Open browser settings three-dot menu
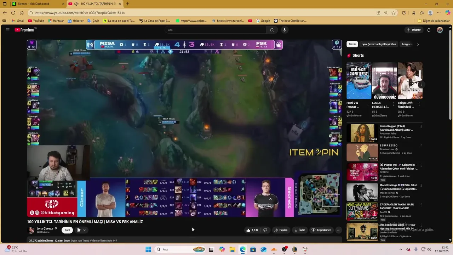This screenshot has height=255, width=453. pyautogui.click(x=439, y=13)
